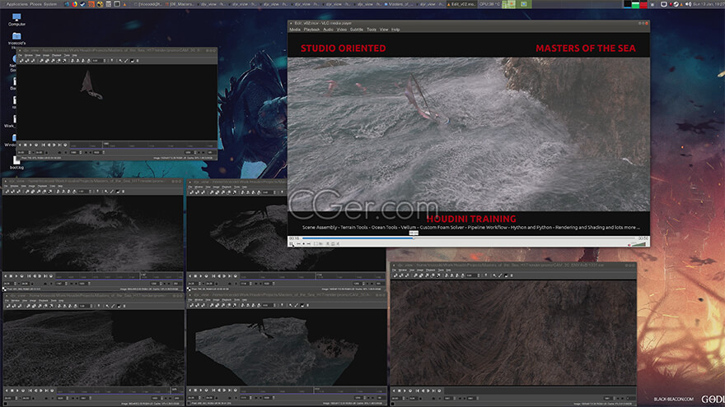Open Histogram in brown terrain djv_view window
725x407 pixels.
tap(506, 275)
